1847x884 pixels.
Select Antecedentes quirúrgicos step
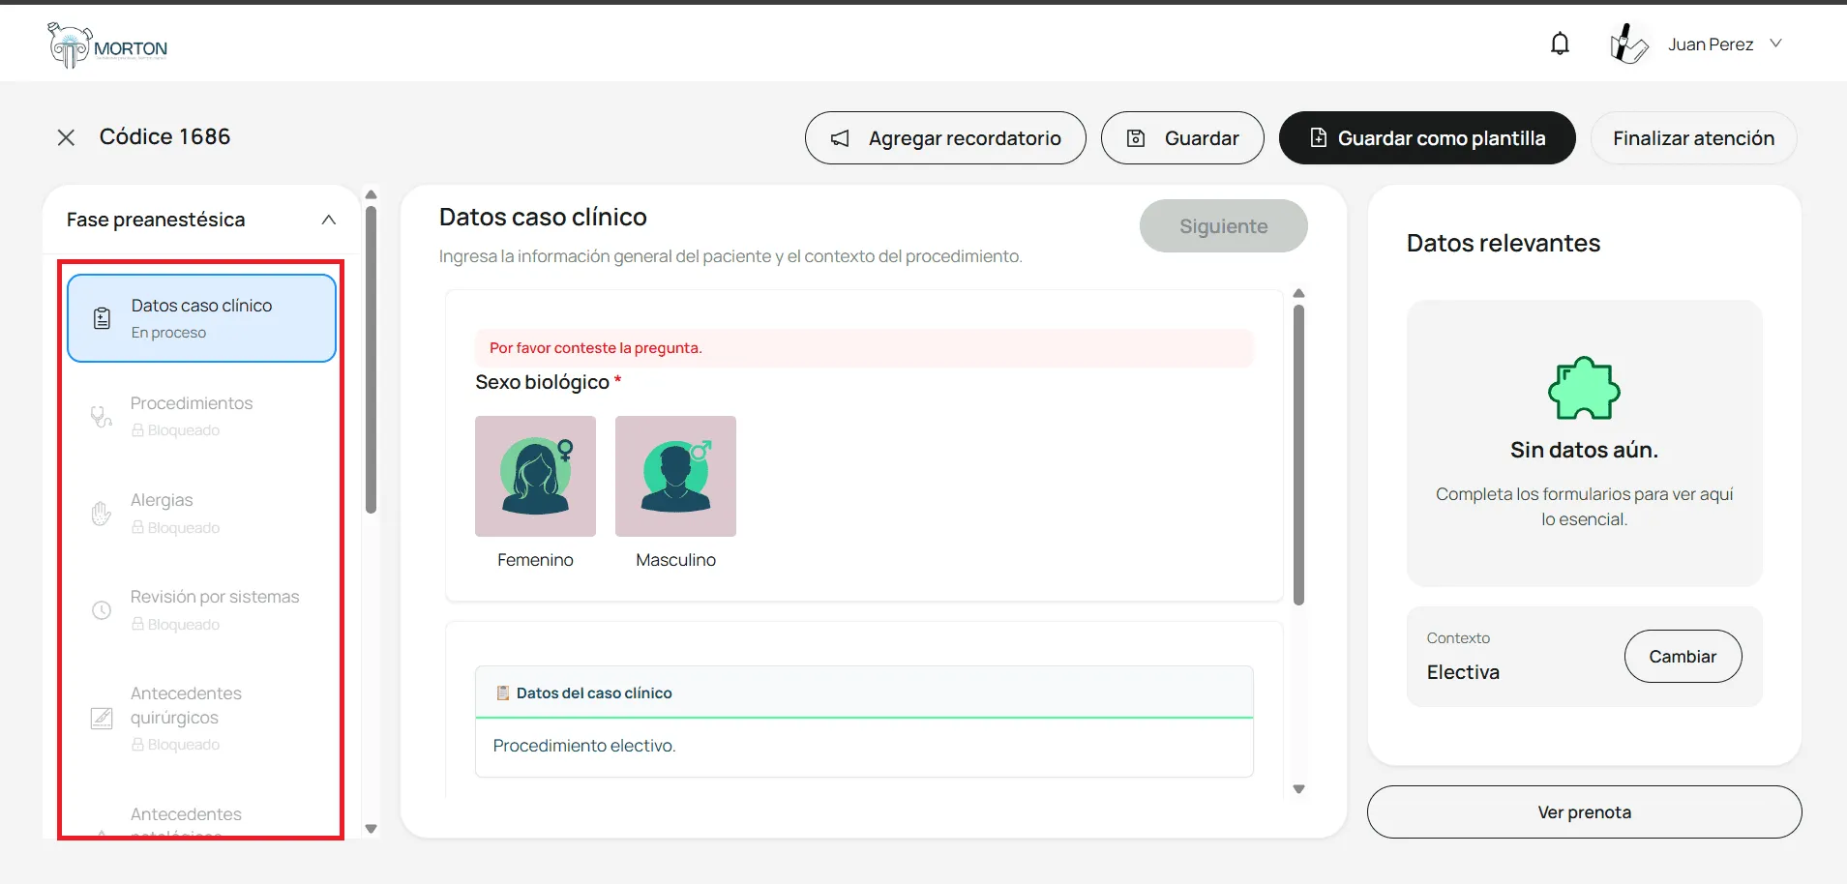tap(201, 718)
